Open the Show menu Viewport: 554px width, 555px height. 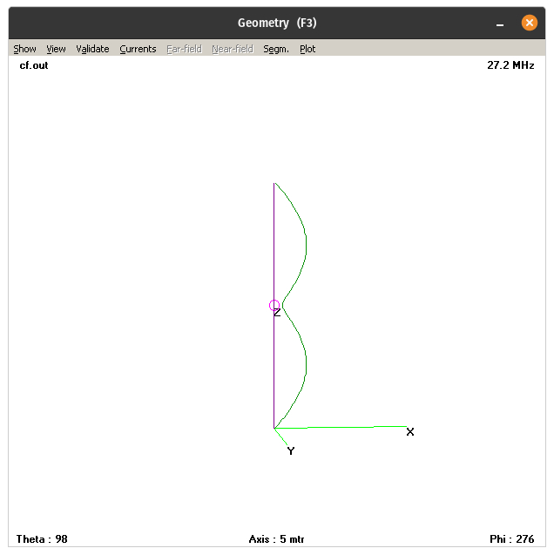click(24, 49)
